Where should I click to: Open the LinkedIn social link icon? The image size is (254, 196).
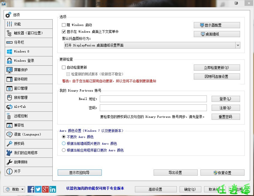coord(53,189)
